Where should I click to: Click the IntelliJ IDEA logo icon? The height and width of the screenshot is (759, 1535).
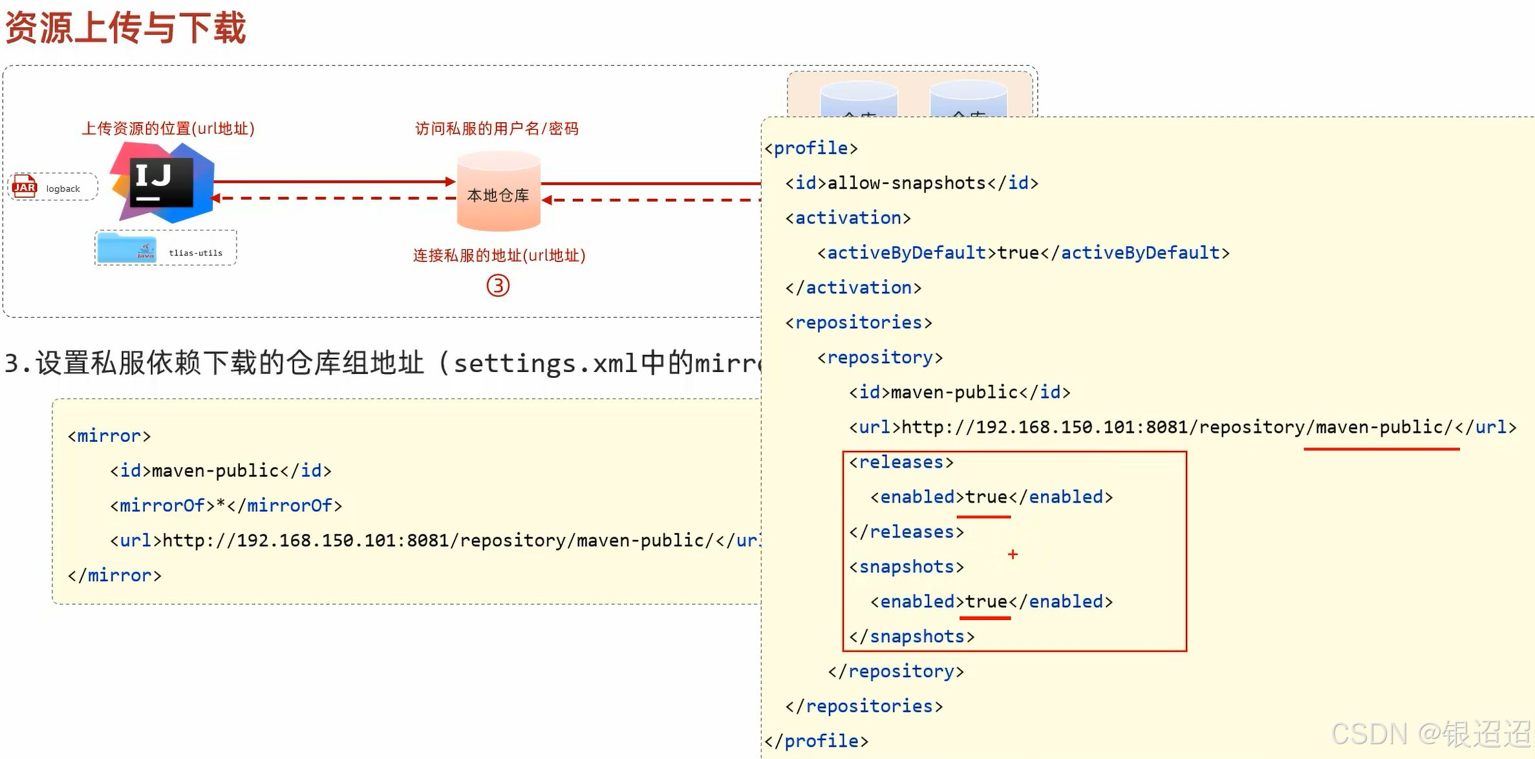pos(162,183)
